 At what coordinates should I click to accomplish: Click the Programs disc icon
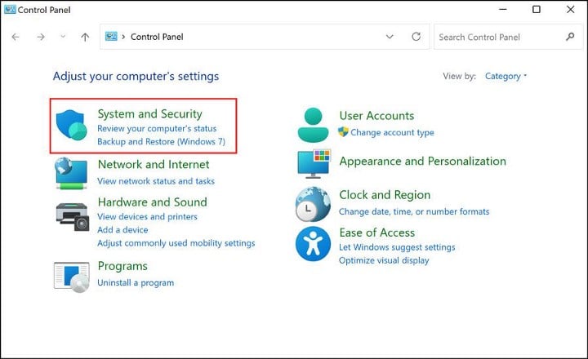click(x=72, y=277)
